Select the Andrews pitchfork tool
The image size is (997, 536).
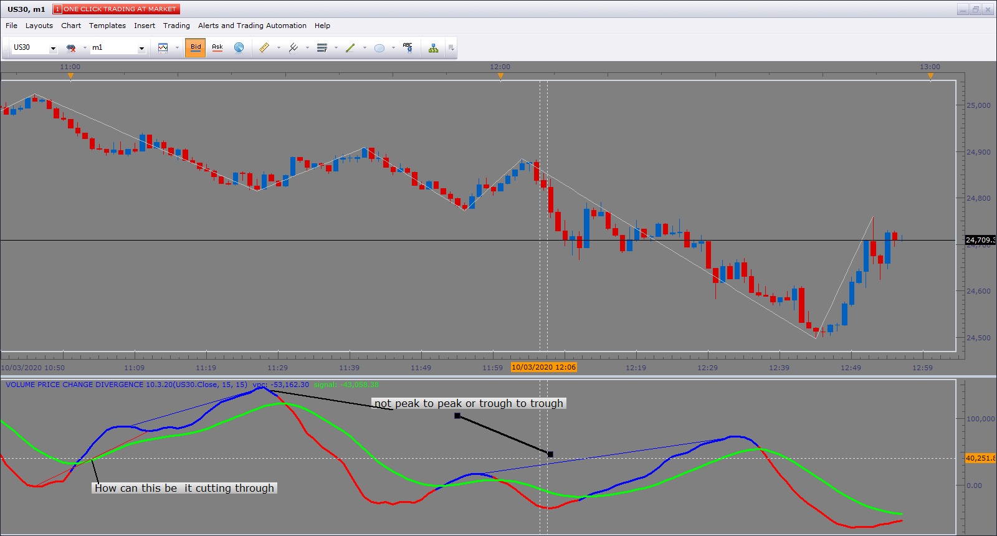(x=293, y=47)
